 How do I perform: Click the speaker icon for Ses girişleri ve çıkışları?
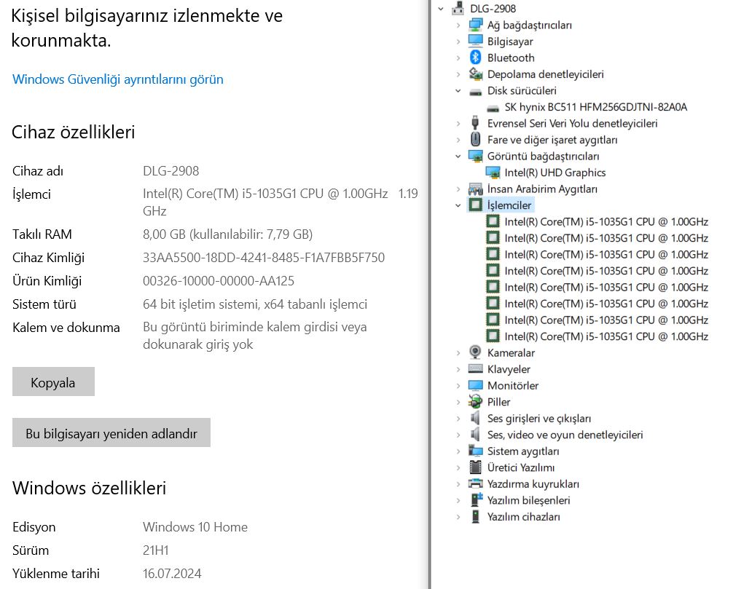pyautogui.click(x=475, y=418)
